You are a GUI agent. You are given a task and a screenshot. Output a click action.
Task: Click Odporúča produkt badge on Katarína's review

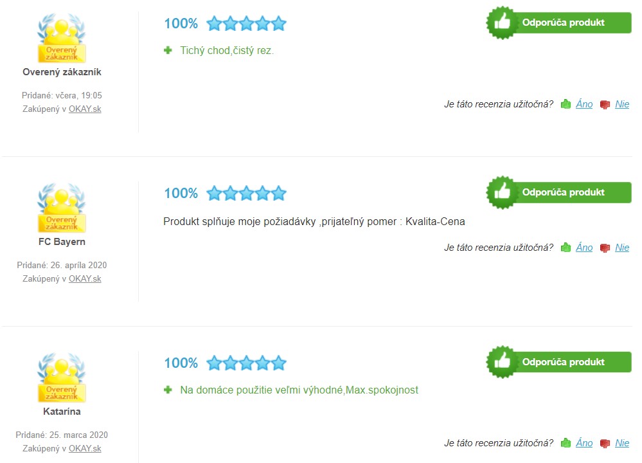coord(559,362)
